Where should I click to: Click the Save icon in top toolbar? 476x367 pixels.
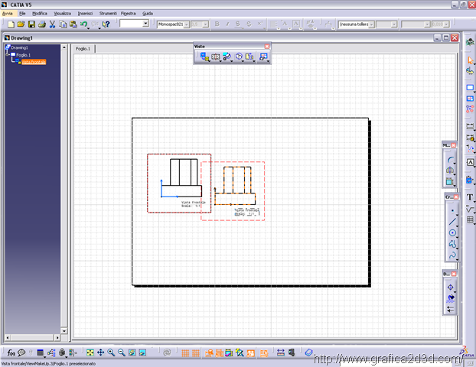coord(31,24)
